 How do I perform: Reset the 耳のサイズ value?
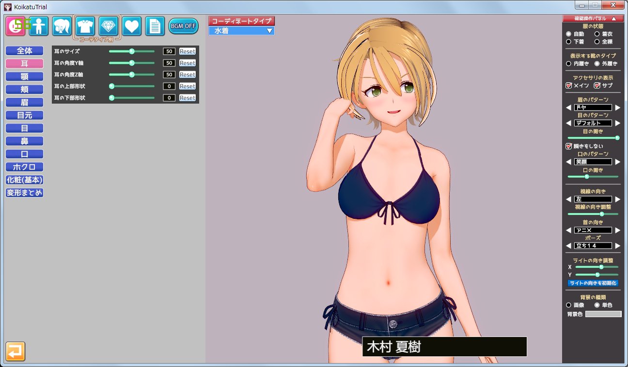point(188,51)
